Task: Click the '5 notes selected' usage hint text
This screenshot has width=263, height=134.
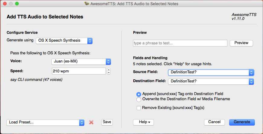Action: pos(172,64)
